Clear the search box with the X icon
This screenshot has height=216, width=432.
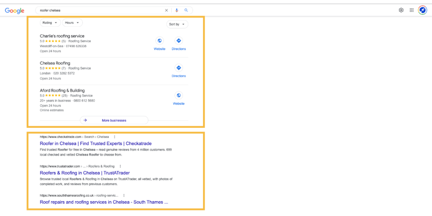tap(166, 10)
